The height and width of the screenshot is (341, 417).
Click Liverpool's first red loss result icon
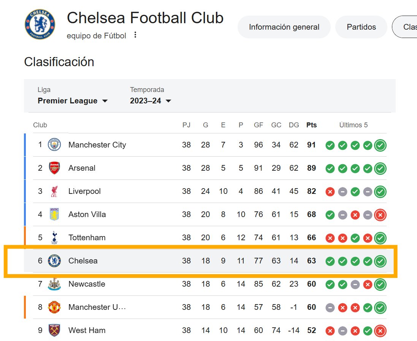point(330,192)
